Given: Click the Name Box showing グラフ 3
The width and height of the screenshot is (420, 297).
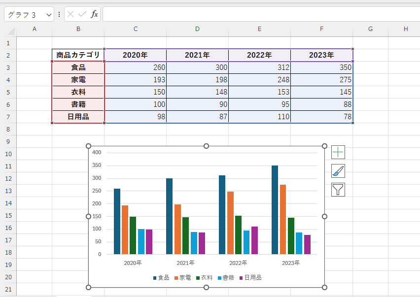Looking at the screenshot, I should pyautogui.click(x=29, y=14).
